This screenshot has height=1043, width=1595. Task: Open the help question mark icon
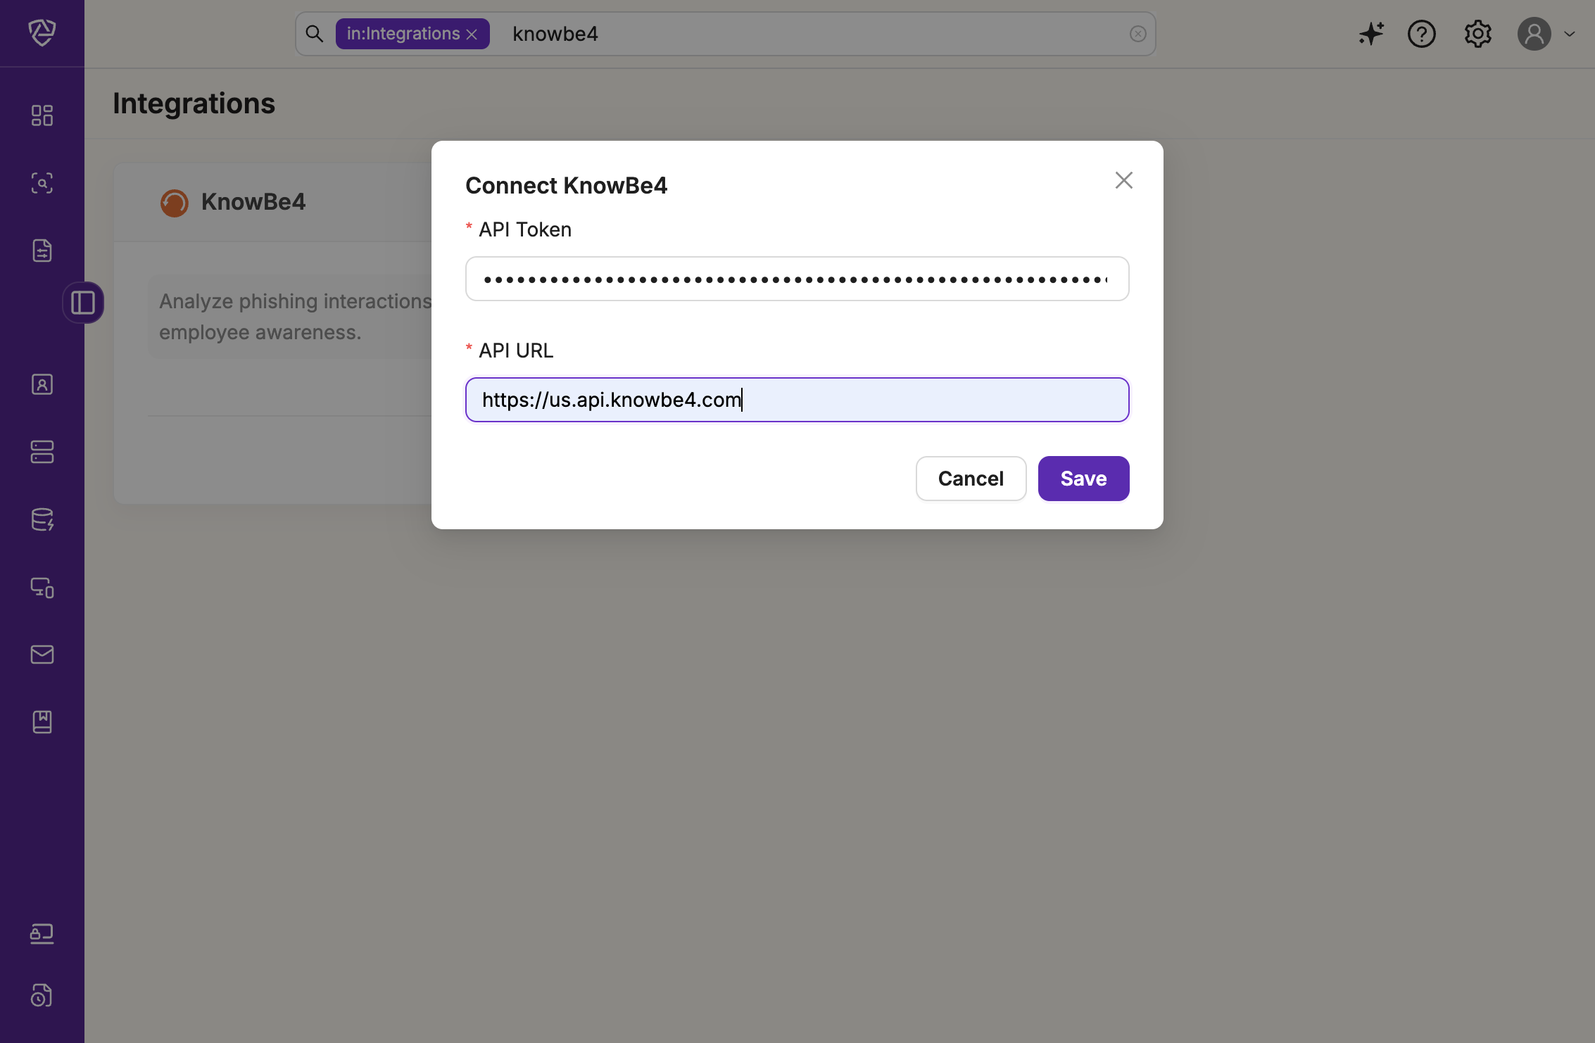point(1421,34)
